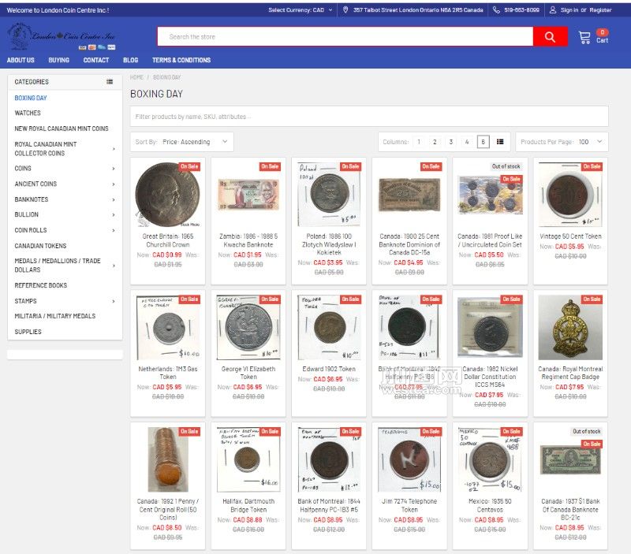Open New Royal Canadian Mint Coins category

(x=62, y=128)
